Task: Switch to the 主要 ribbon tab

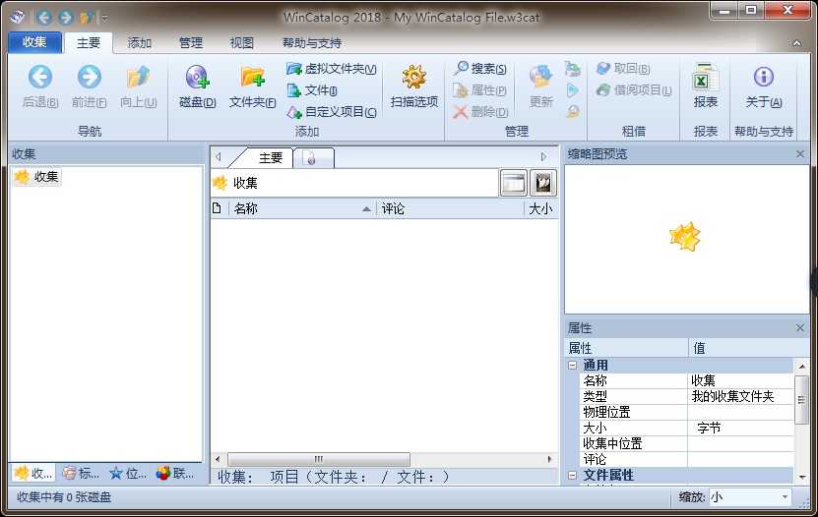Action: click(89, 42)
